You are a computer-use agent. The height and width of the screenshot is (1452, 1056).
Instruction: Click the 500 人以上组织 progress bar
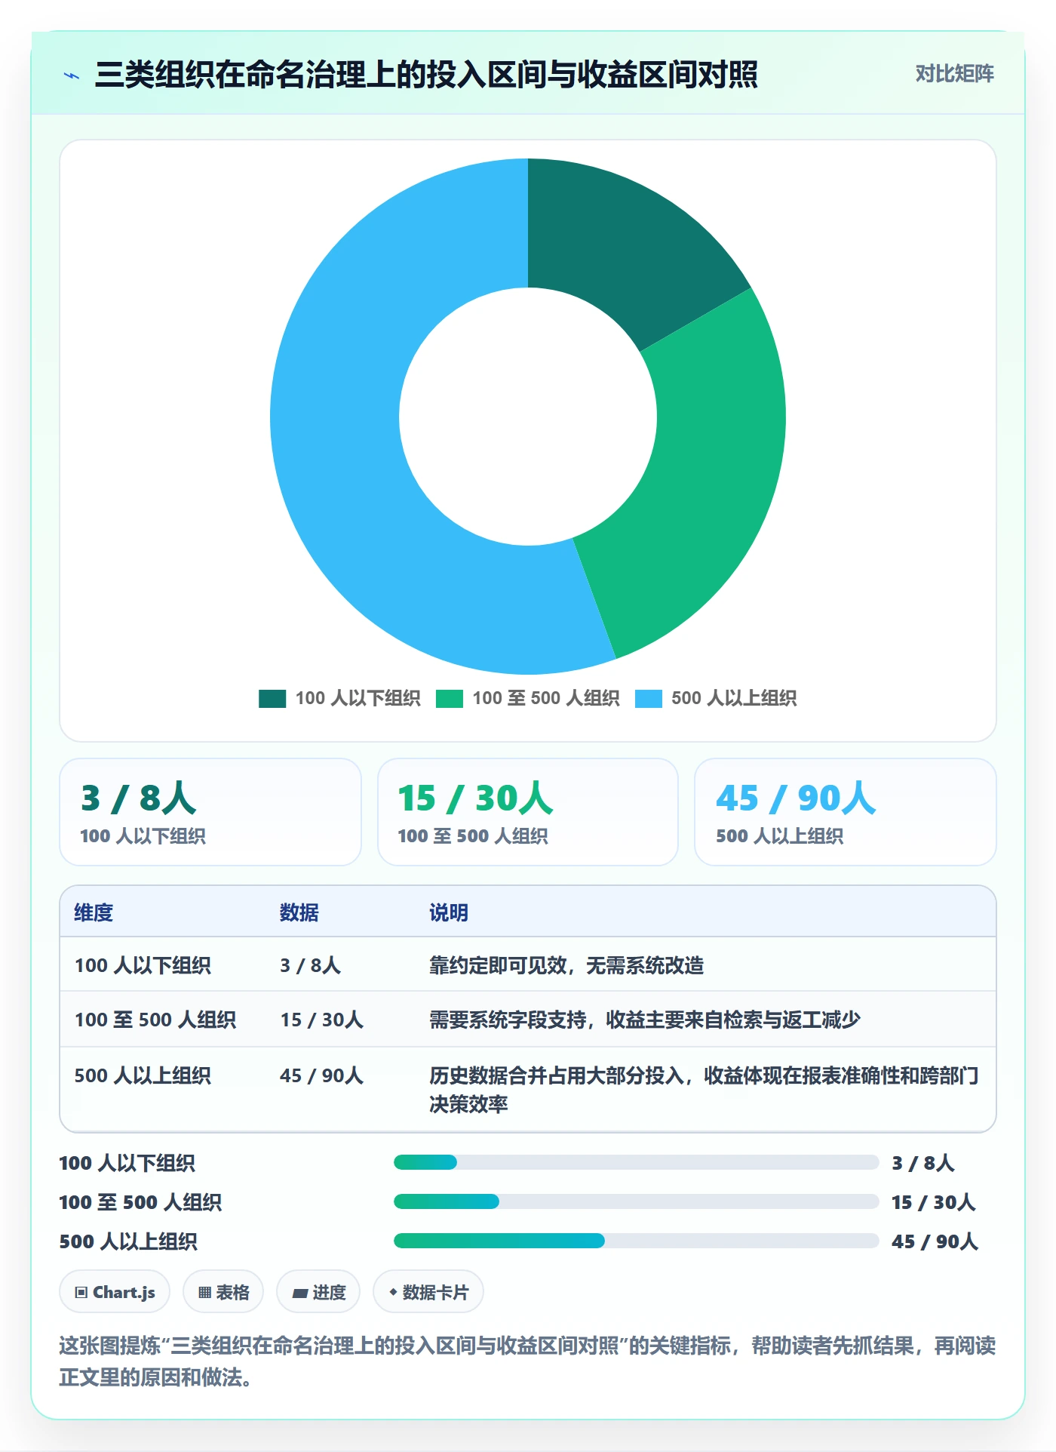click(x=636, y=1241)
